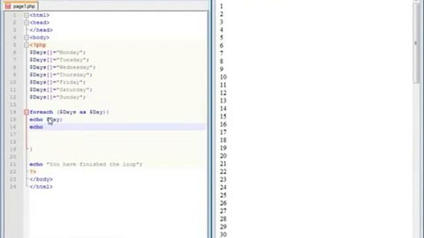Click the echo $Day; line

[x=46, y=120]
